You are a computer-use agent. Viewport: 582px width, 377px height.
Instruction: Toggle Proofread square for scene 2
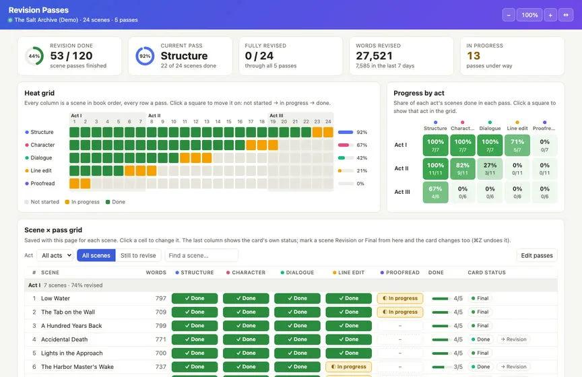(86, 183)
